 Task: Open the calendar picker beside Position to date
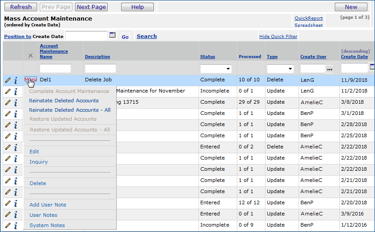pyautogui.click(x=113, y=35)
